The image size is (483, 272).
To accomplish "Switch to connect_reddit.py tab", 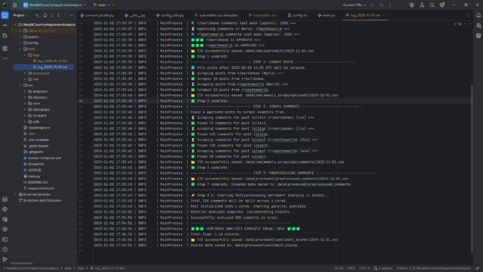I will pos(97,15).
